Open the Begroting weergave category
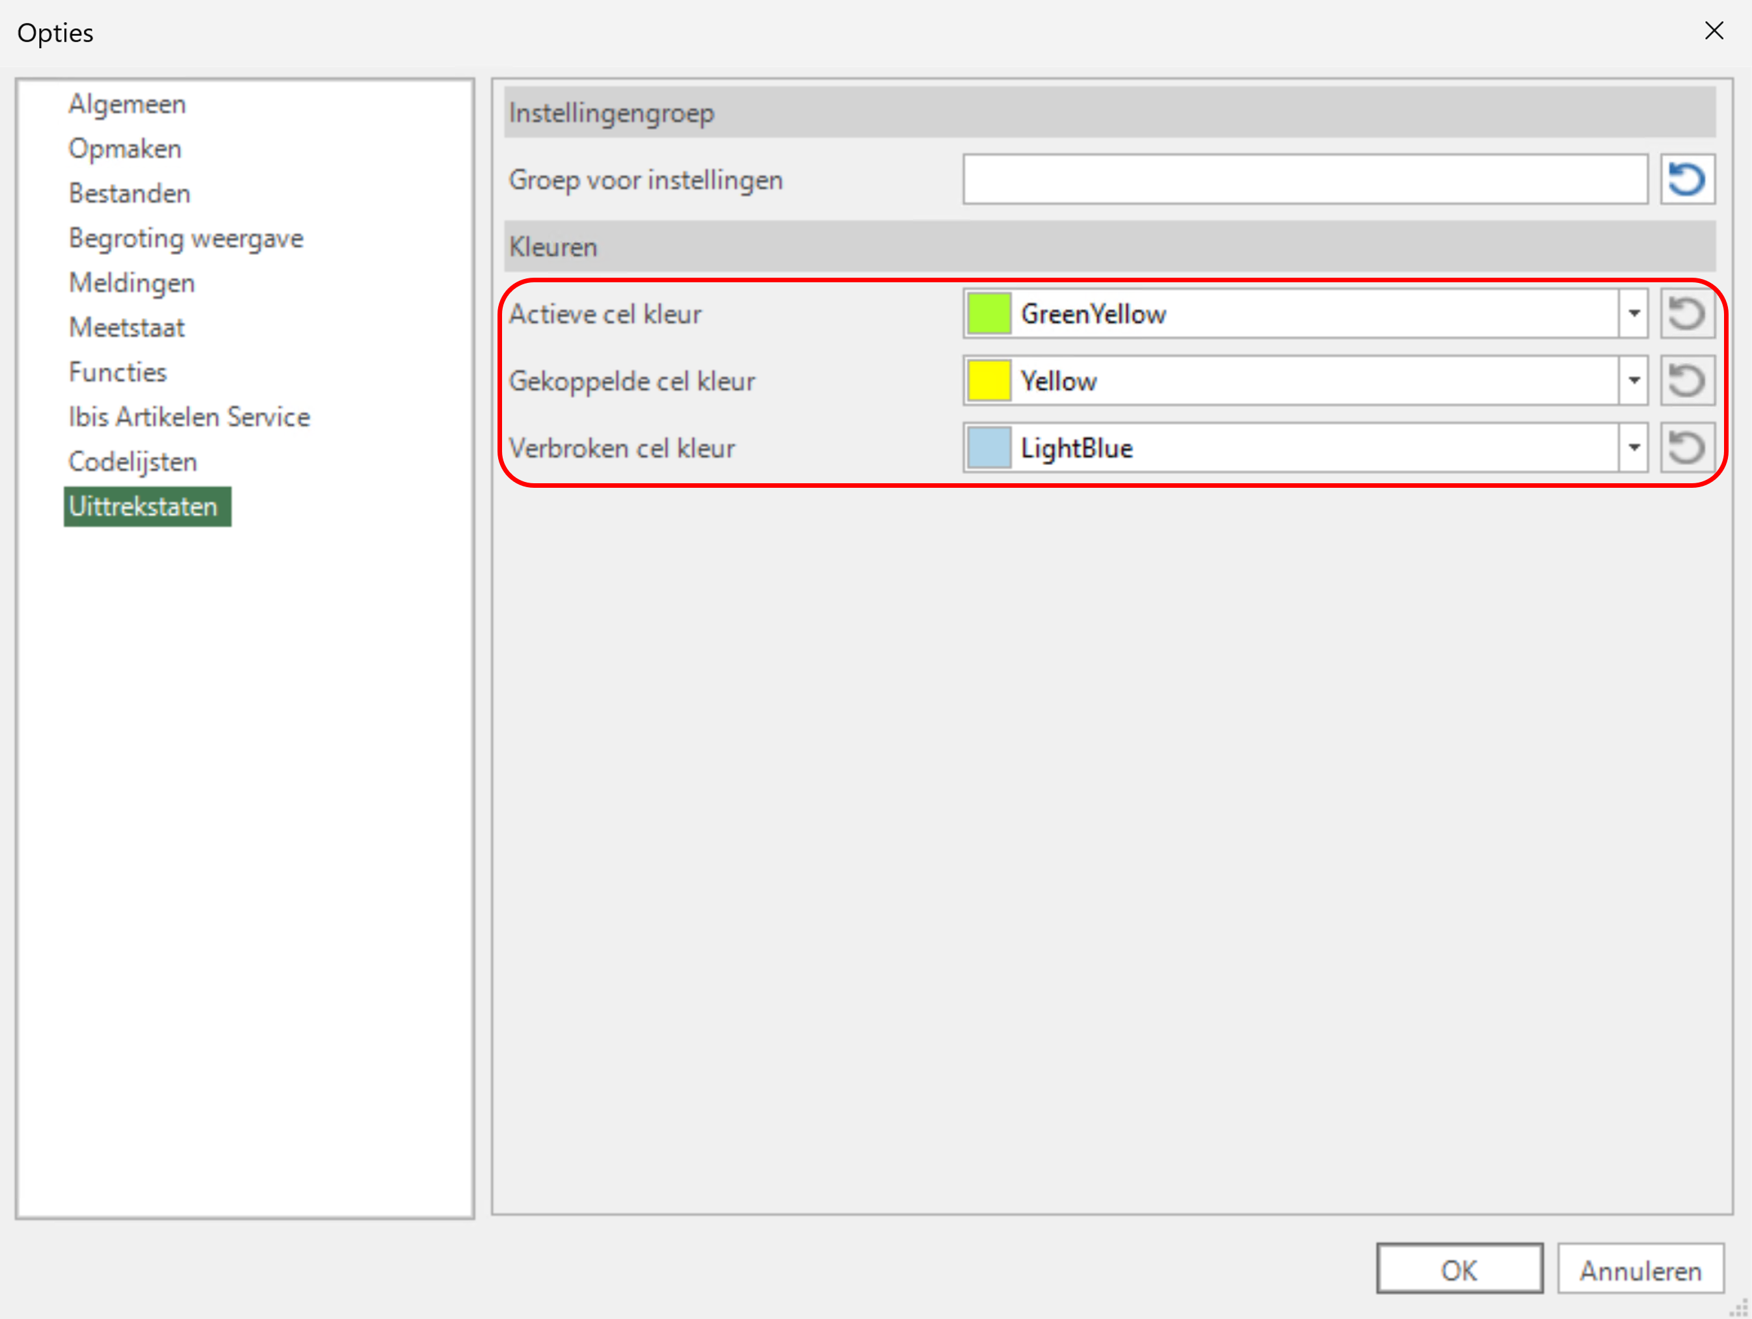This screenshot has width=1752, height=1319. point(185,239)
